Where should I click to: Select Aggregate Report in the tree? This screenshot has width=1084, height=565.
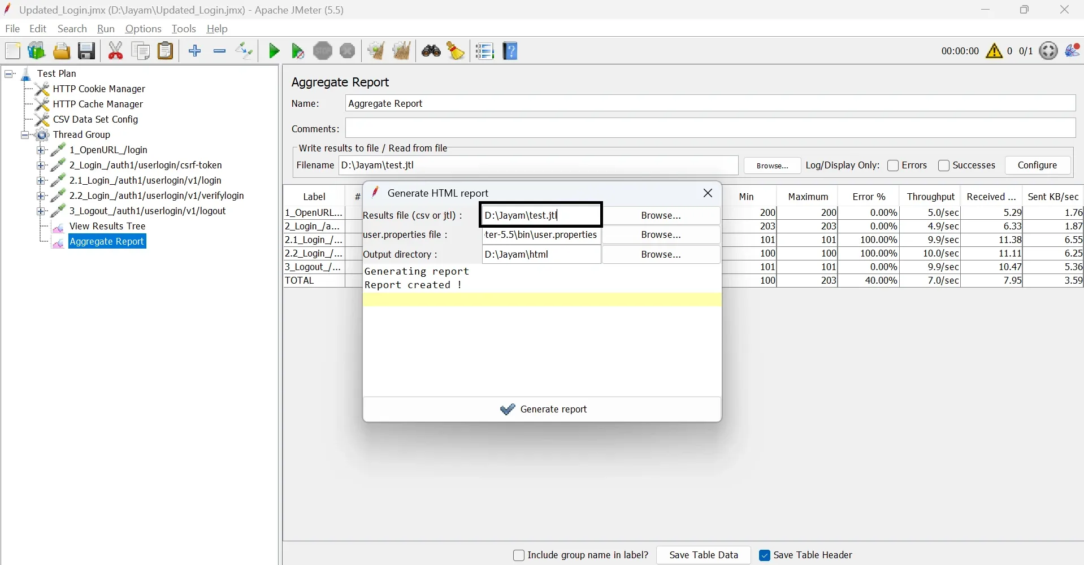coord(107,241)
